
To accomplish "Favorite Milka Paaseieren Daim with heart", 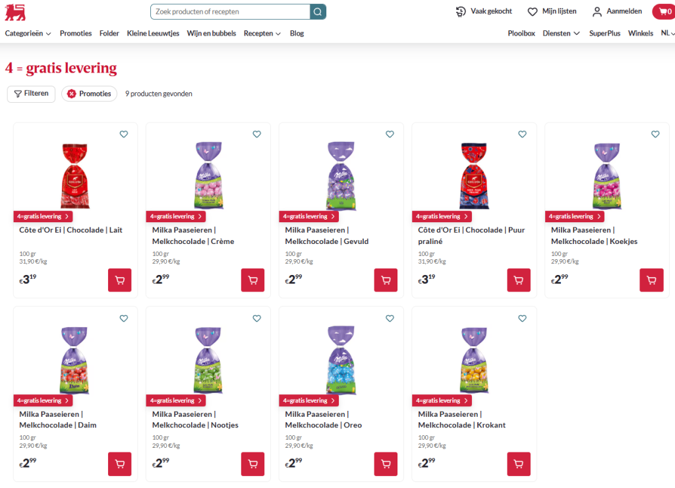I will click(x=124, y=319).
